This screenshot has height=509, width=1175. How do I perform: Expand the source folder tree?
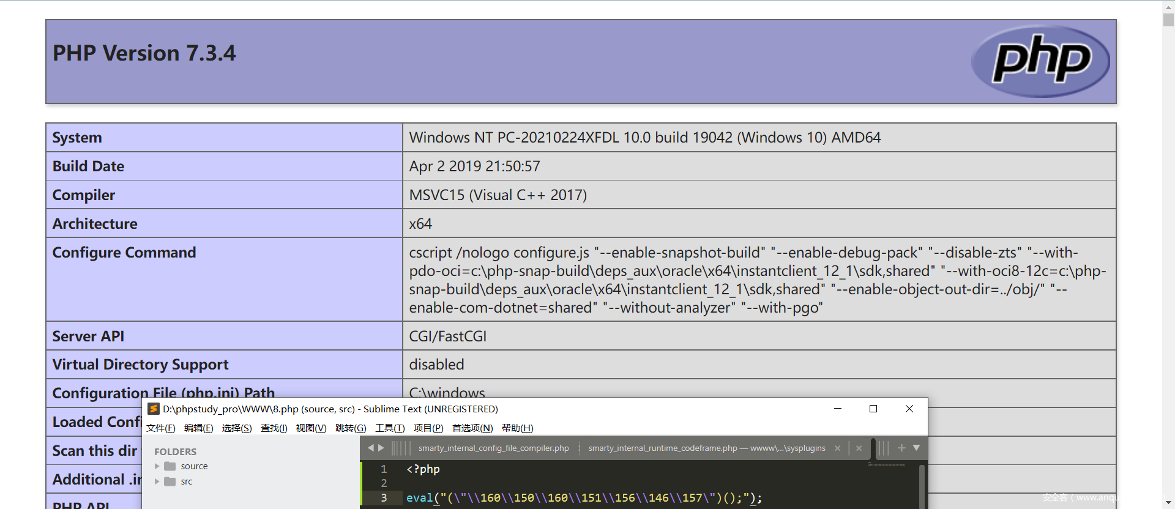click(157, 466)
